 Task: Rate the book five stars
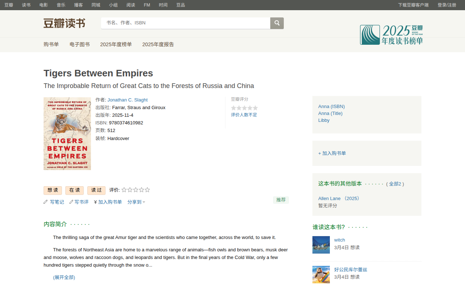(x=147, y=190)
